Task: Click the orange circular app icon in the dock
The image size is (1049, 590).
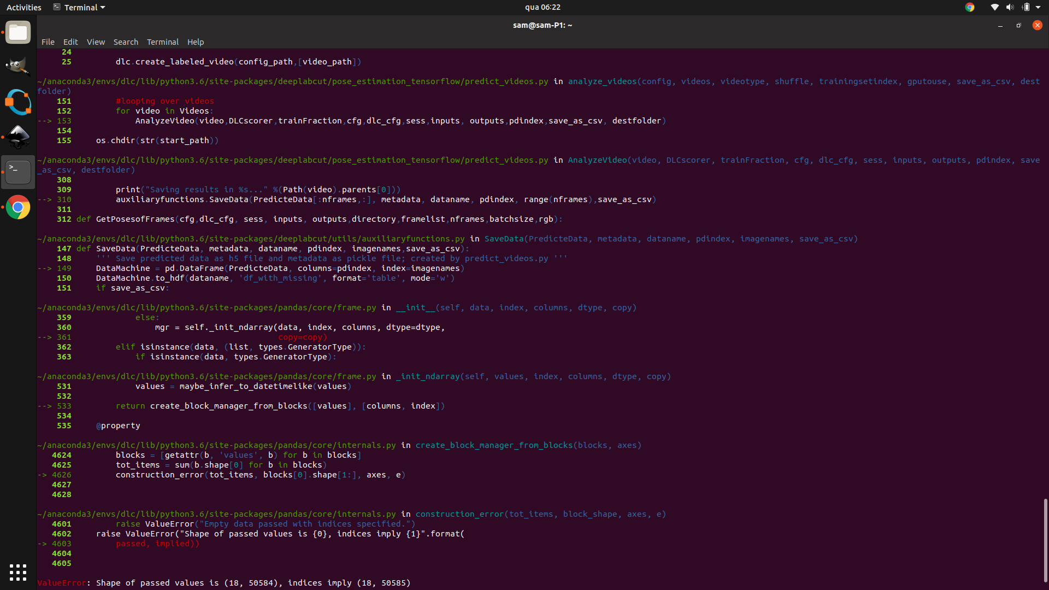Action: click(x=18, y=102)
